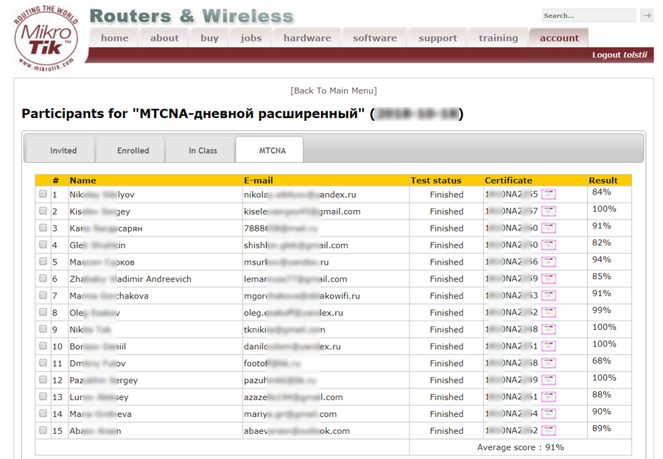View certificate icon for Oleg, row 8
The height and width of the screenshot is (459, 663).
(x=548, y=312)
